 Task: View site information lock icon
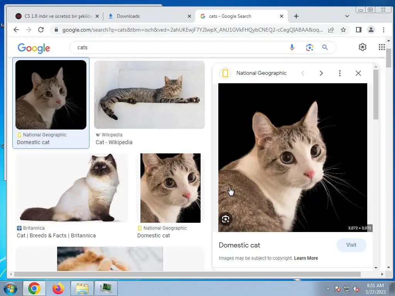point(56,30)
